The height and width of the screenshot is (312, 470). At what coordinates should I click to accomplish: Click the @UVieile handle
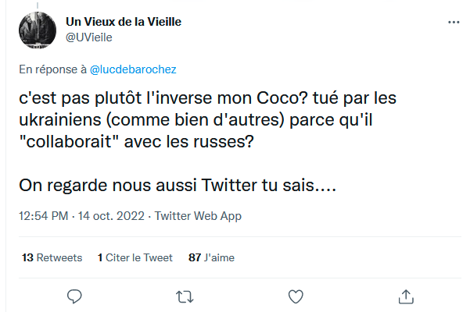[x=88, y=37]
